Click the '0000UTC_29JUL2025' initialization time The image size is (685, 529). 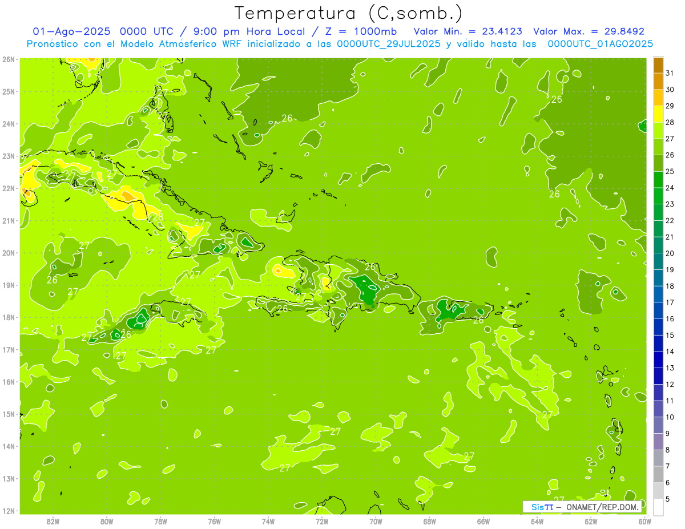click(x=389, y=44)
